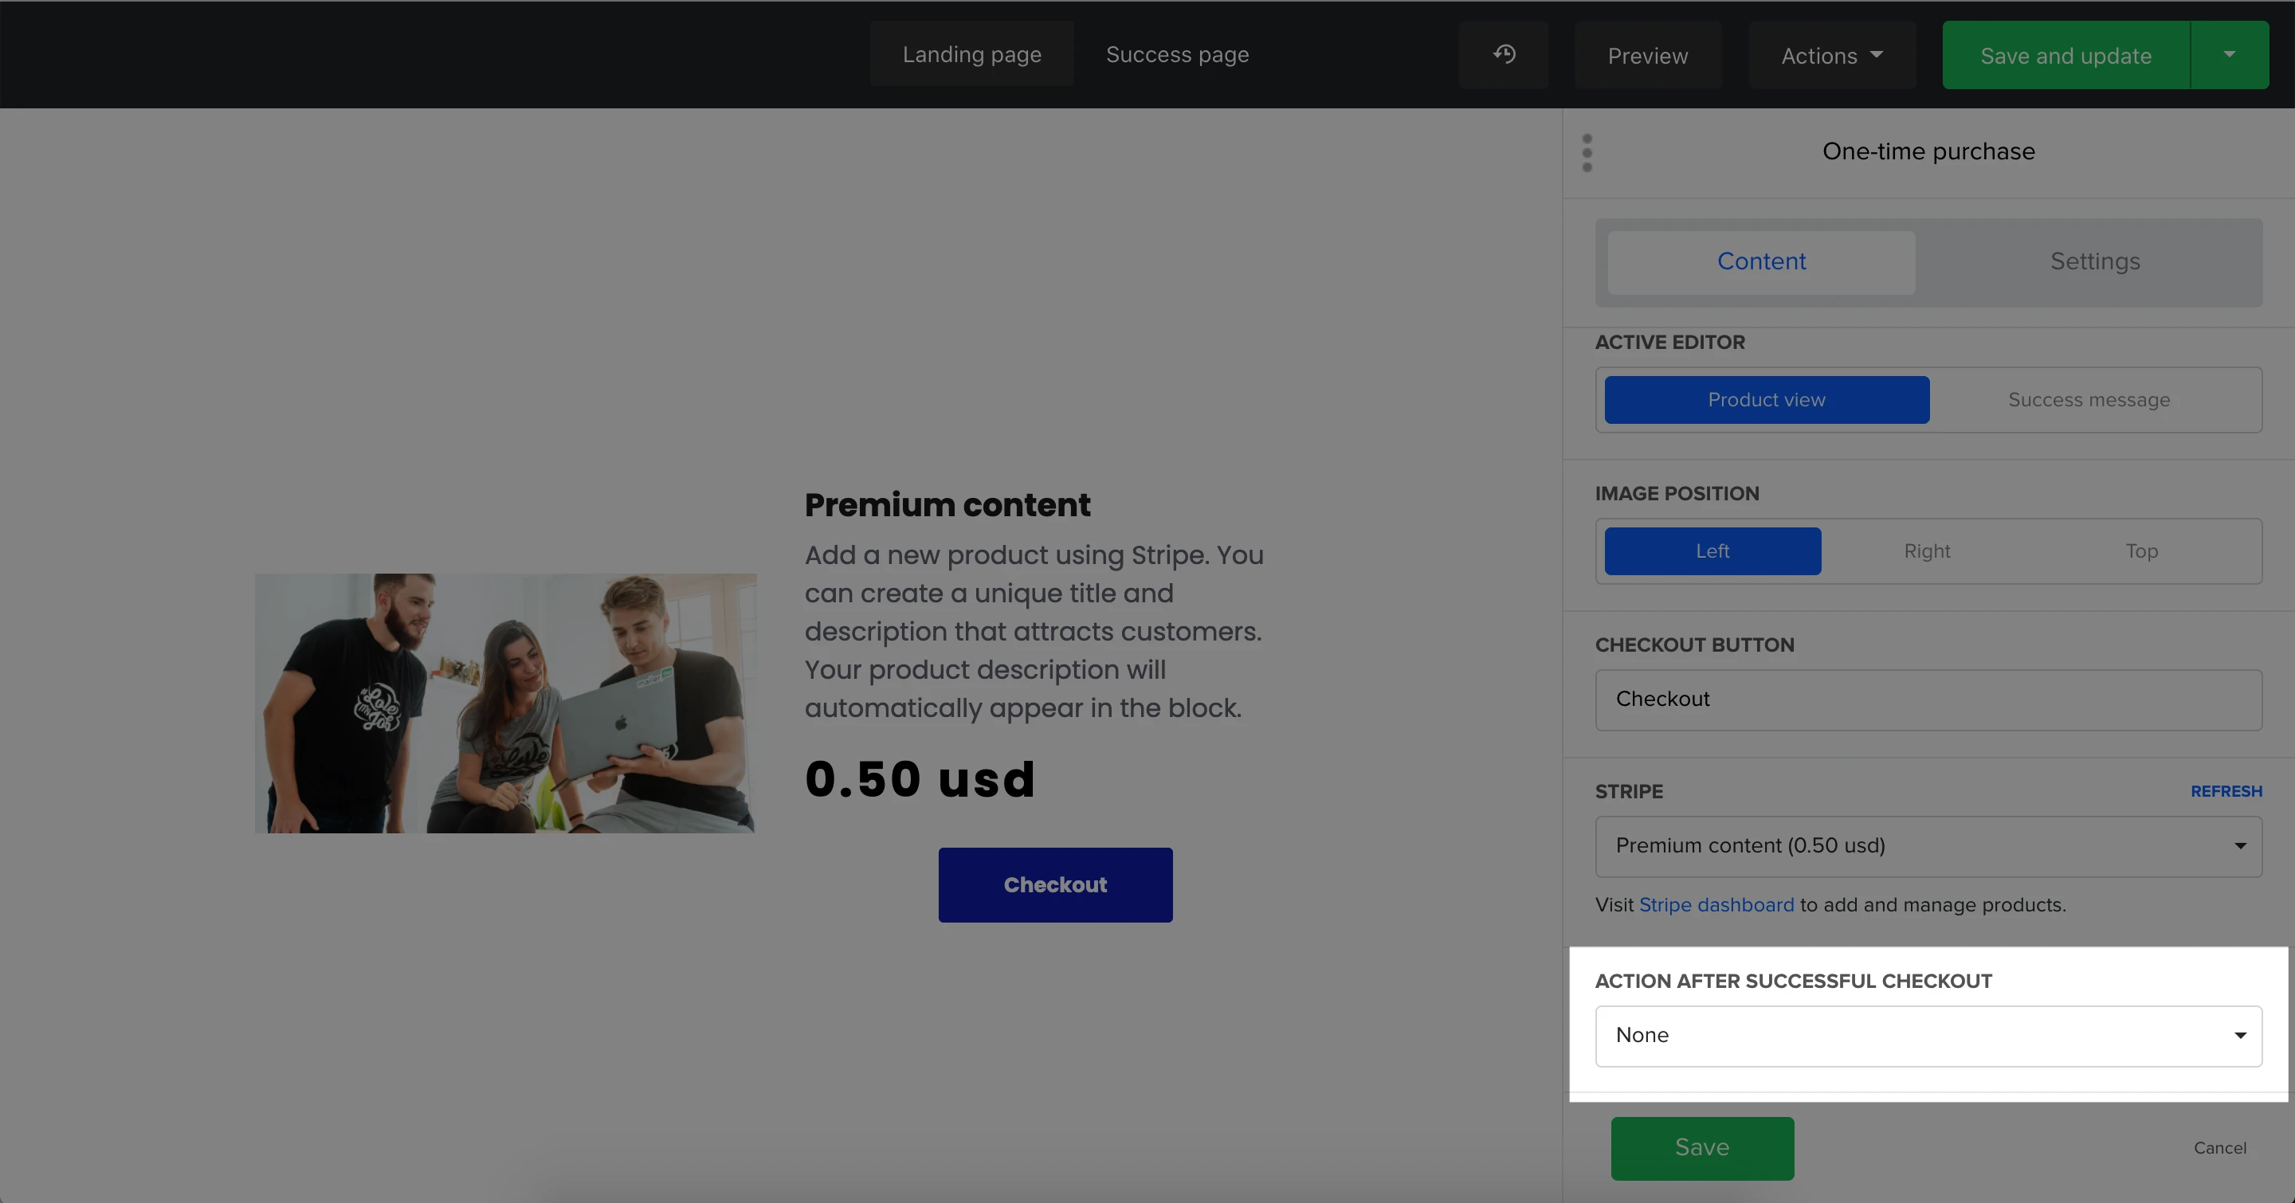The image size is (2295, 1203).
Task: Set image position to Left
Action: 1712,551
